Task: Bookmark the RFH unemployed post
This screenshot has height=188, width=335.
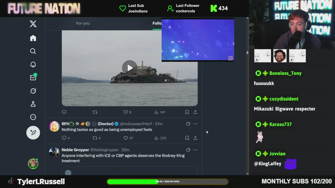Action: pos(187,138)
